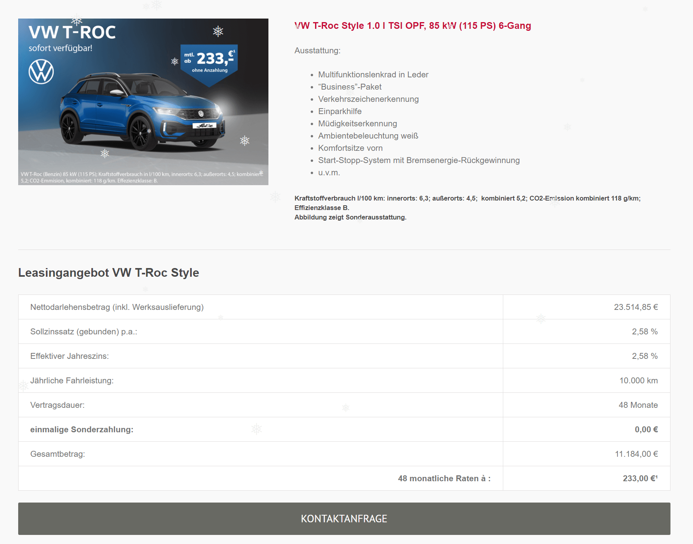The height and width of the screenshot is (544, 693).
Task: Click the 'Effektiver Jahreszins:' cell
Action: pos(261,356)
